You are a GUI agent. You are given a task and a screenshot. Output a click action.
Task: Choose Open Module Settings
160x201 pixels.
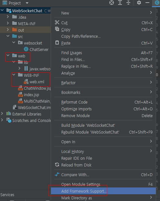click(x=103, y=184)
